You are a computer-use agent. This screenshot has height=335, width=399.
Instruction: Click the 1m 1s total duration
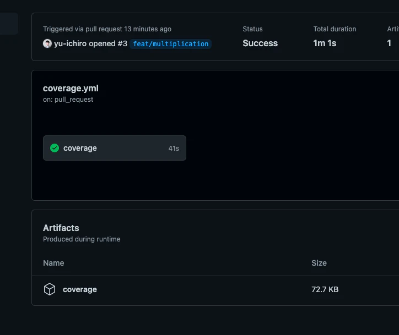coord(325,43)
